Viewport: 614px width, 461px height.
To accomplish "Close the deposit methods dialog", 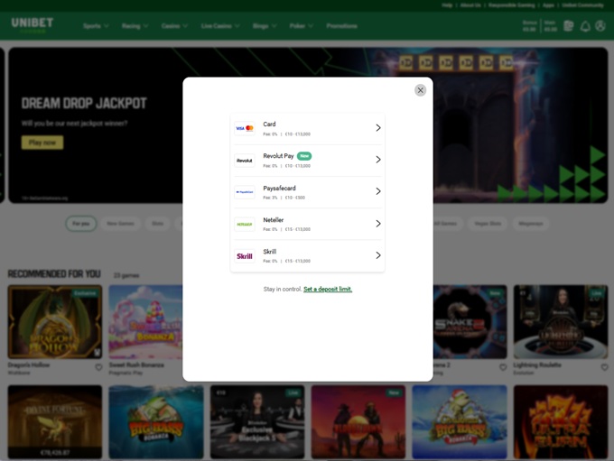I will pos(420,90).
